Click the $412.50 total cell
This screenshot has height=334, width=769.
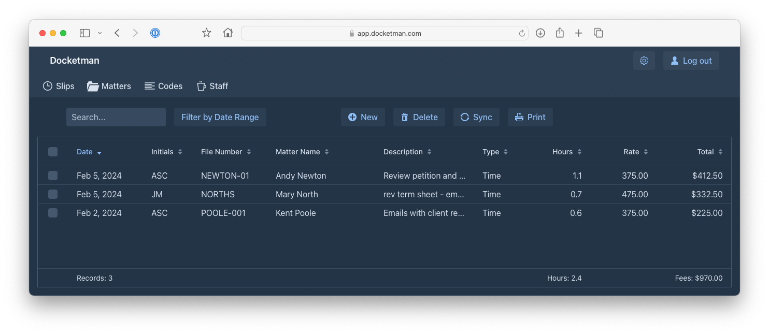[x=707, y=176]
